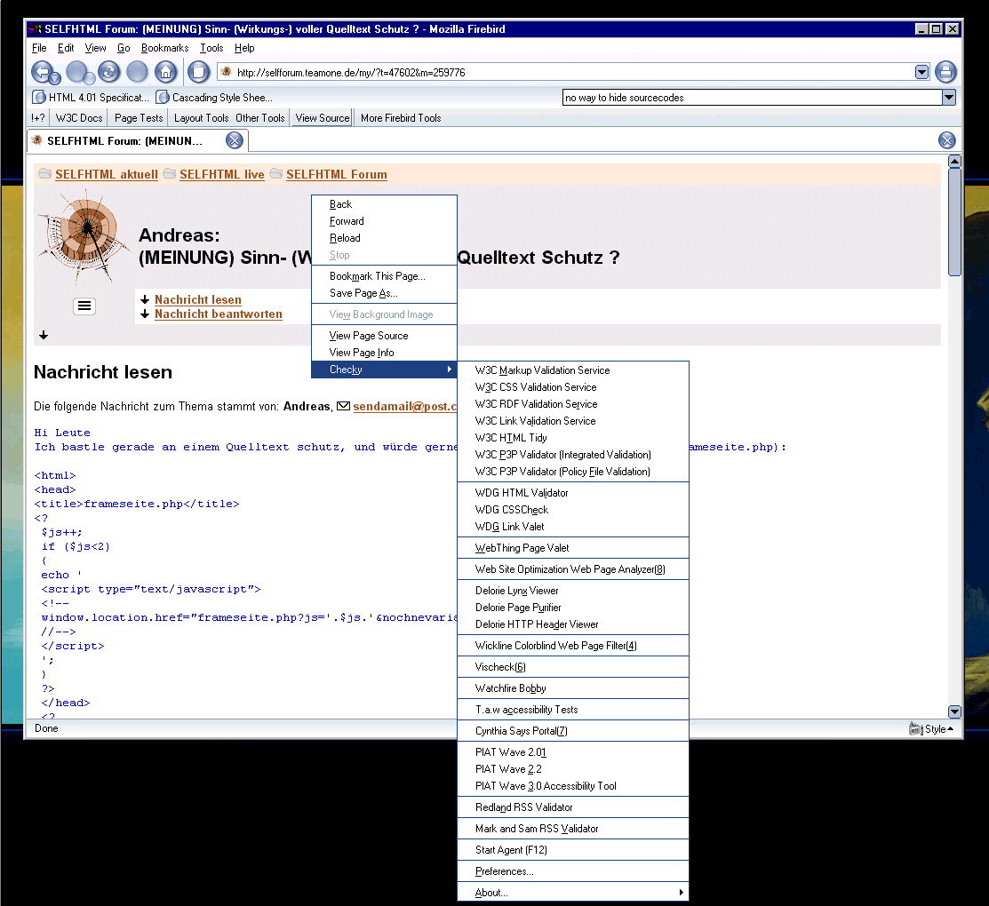Go to Home via toolbar icon

[x=165, y=72]
